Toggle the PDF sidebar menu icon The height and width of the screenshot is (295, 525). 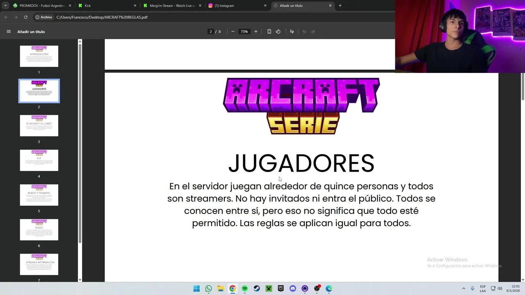click(9, 32)
